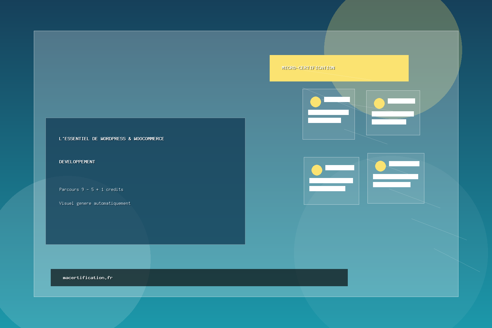Toggle the short white bar under top-right badge
This screenshot has height=328, width=492.
[402, 101]
